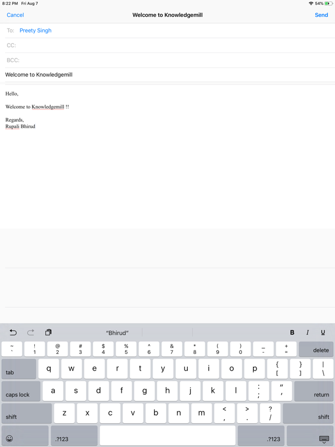Send the email
The image size is (335, 447).
point(321,15)
